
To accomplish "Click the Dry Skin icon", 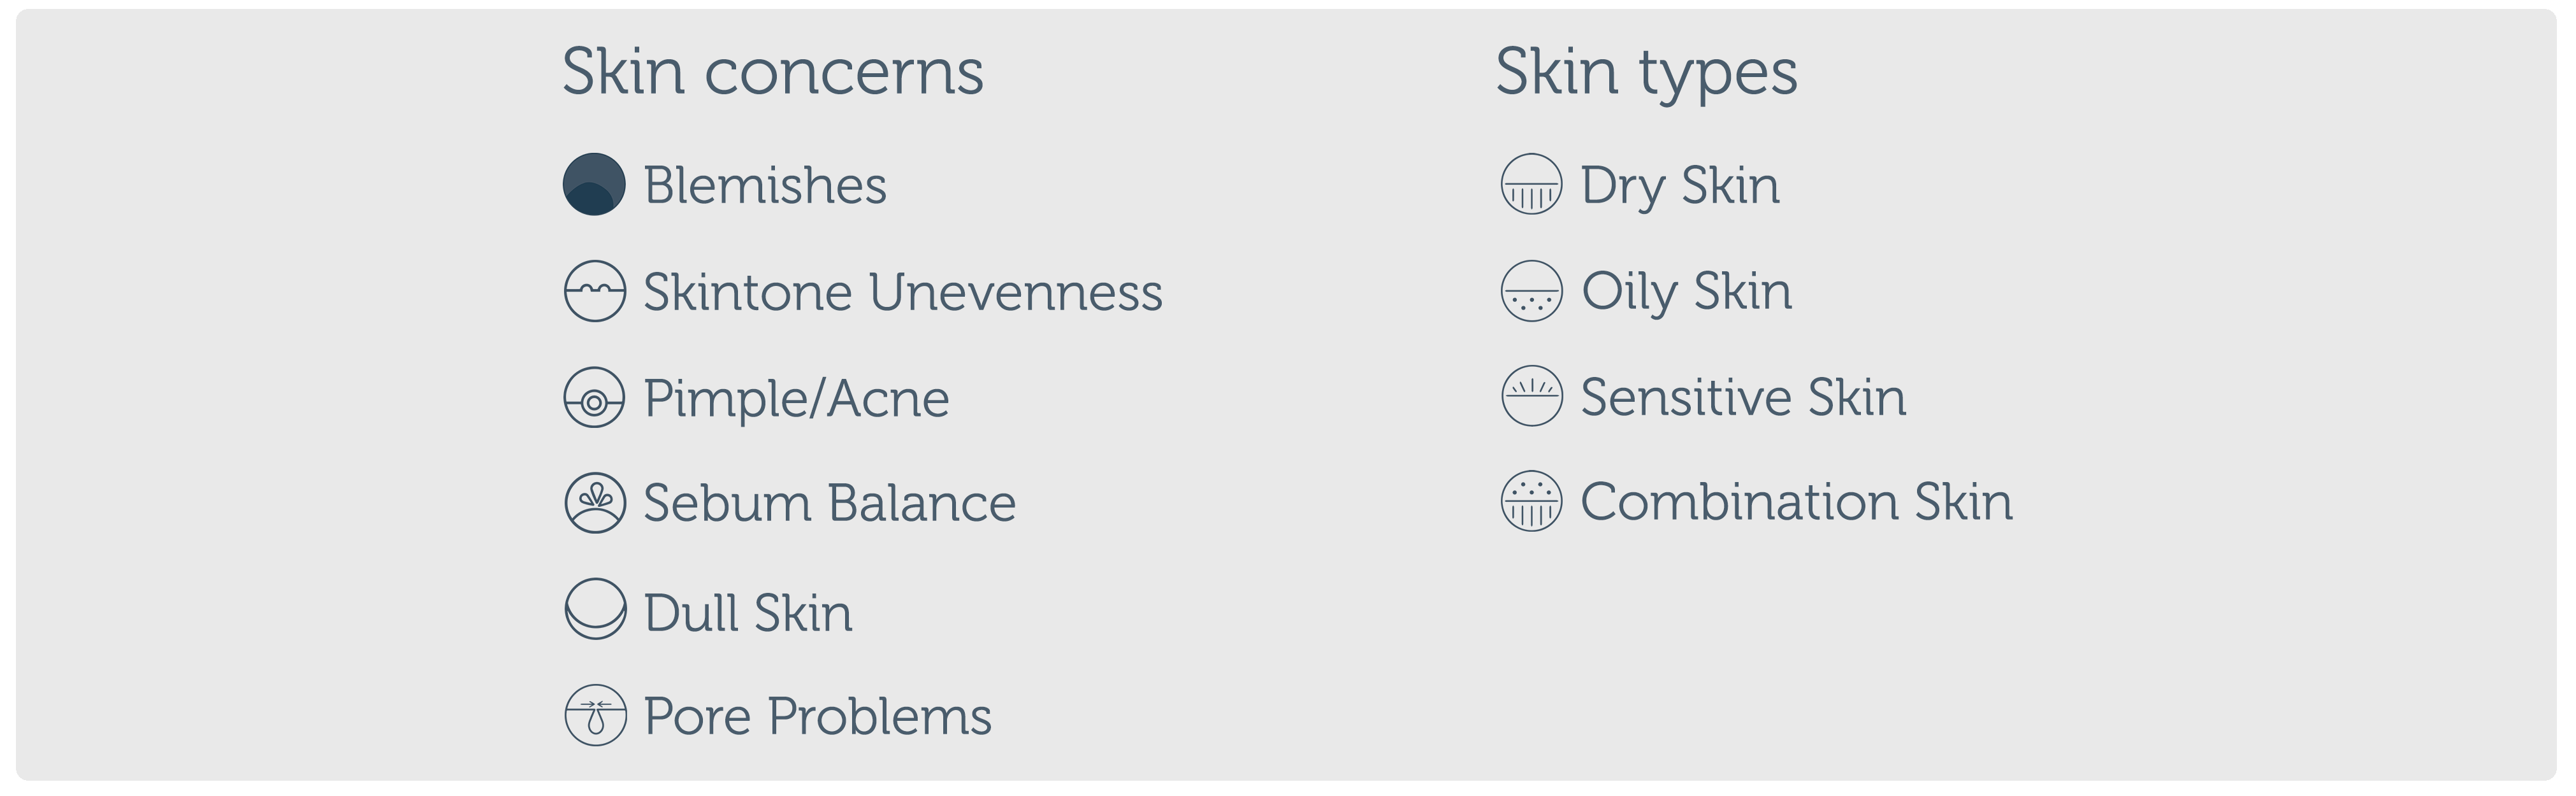I will click(1531, 185).
